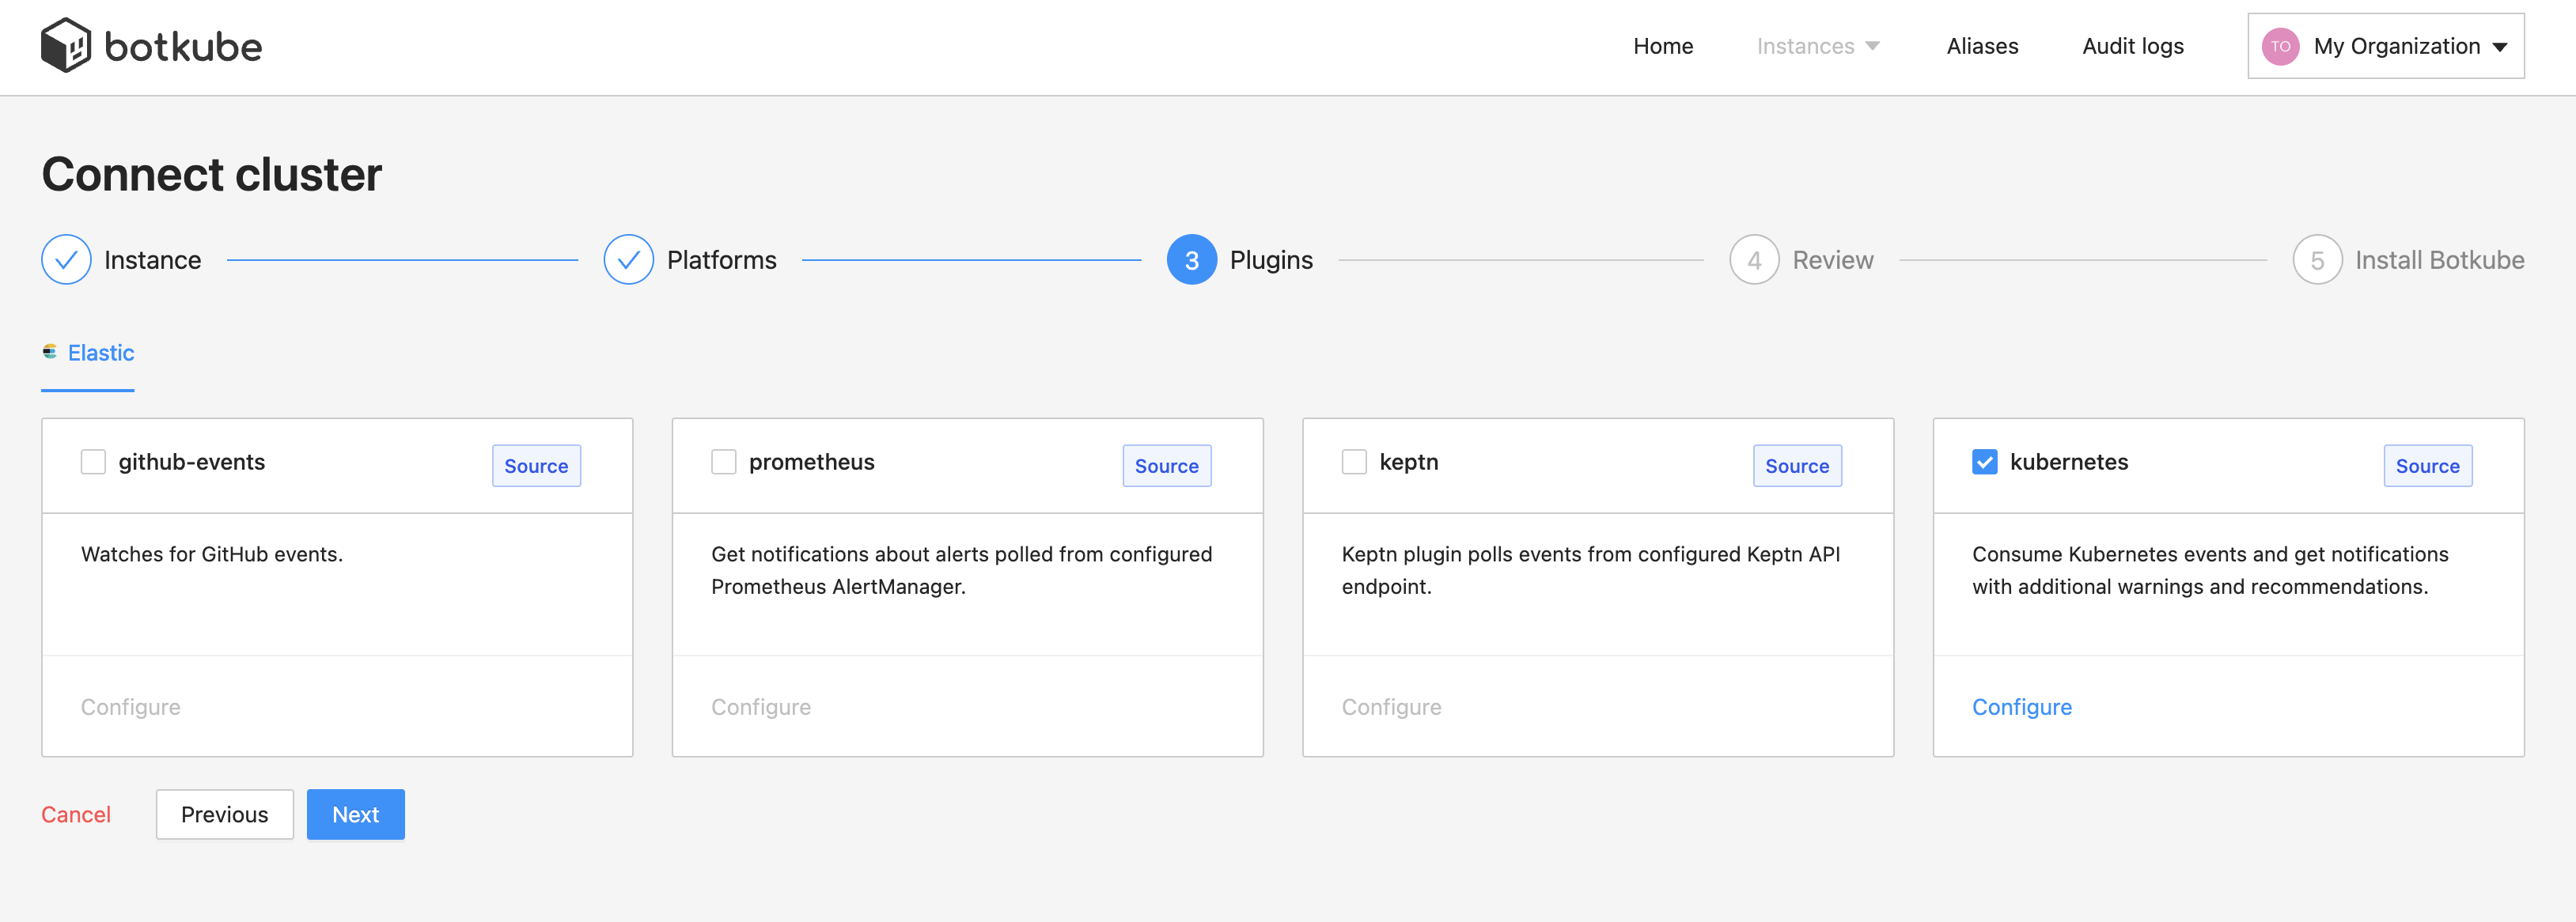This screenshot has height=922, width=2576.
Task: Click the keptn plugin name
Action: coord(1409,462)
